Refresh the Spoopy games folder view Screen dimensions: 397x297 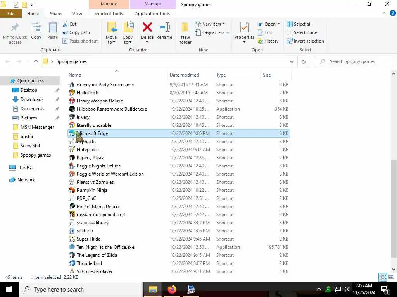[303, 61]
